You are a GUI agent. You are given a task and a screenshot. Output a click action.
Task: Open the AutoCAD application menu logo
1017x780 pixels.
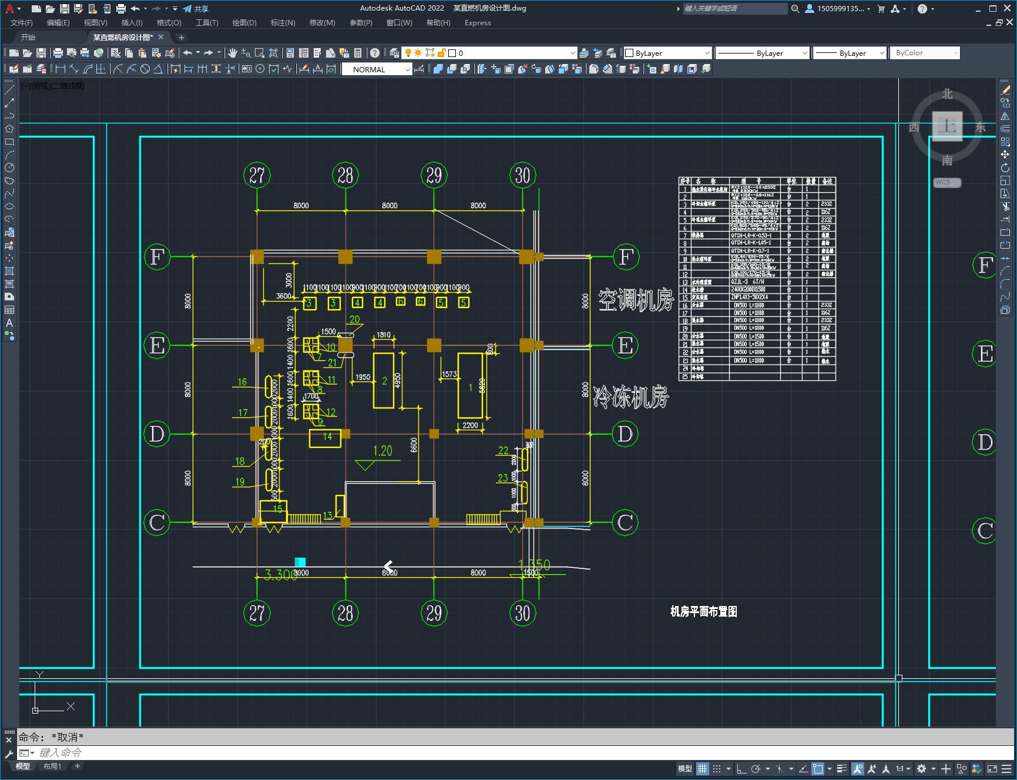pos(10,8)
